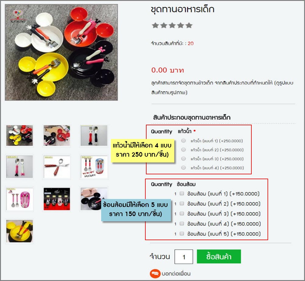Tick ช้อนส้อม แบบที่ 3 checkbox
Image resolution: width=305 pixels, height=281 pixels.
pyautogui.click(x=182, y=213)
